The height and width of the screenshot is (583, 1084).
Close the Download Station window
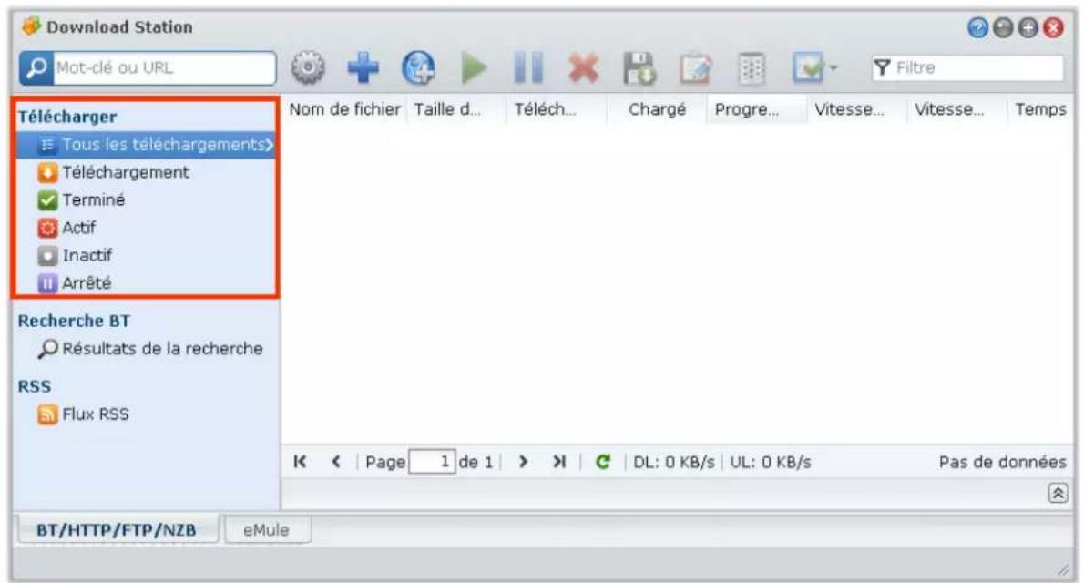1053,27
